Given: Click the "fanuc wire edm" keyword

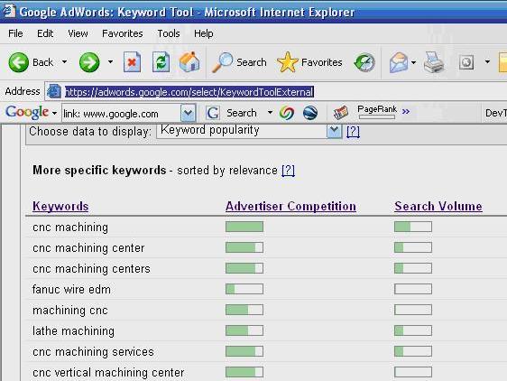Looking at the screenshot, I should coord(71,290).
